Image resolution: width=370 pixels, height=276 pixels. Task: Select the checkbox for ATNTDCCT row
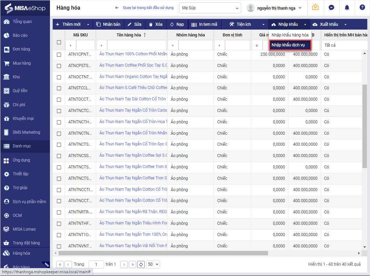[x=59, y=99]
